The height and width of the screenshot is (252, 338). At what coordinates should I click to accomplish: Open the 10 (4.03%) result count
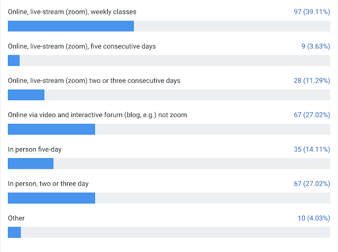(314, 218)
